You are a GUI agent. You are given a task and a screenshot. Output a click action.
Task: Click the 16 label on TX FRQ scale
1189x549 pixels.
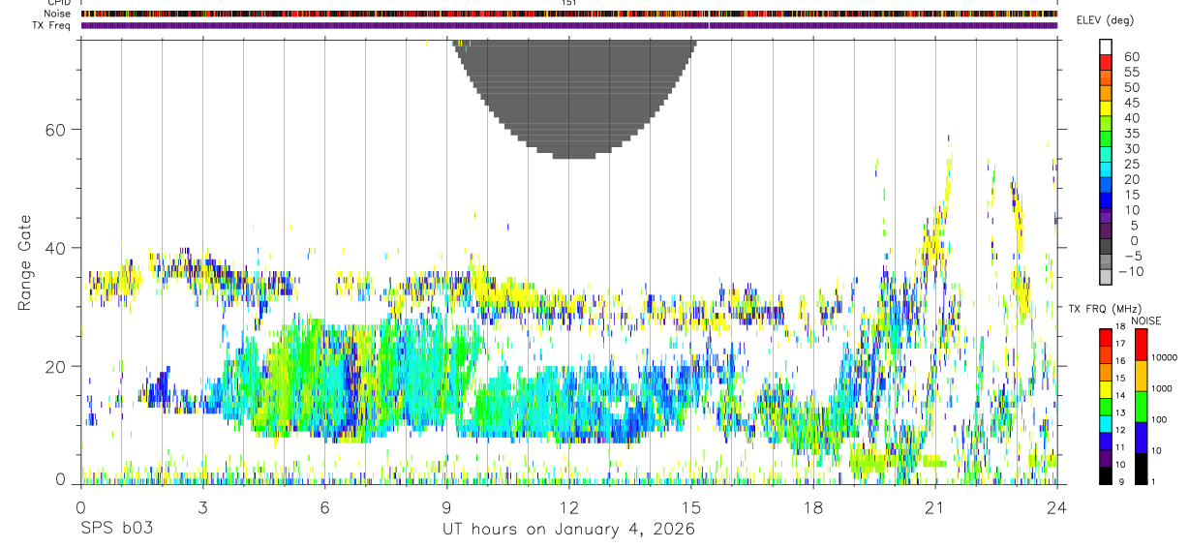(x=1120, y=361)
